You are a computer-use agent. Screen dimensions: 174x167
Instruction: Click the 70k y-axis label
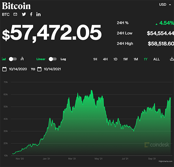[x=6, y=82]
